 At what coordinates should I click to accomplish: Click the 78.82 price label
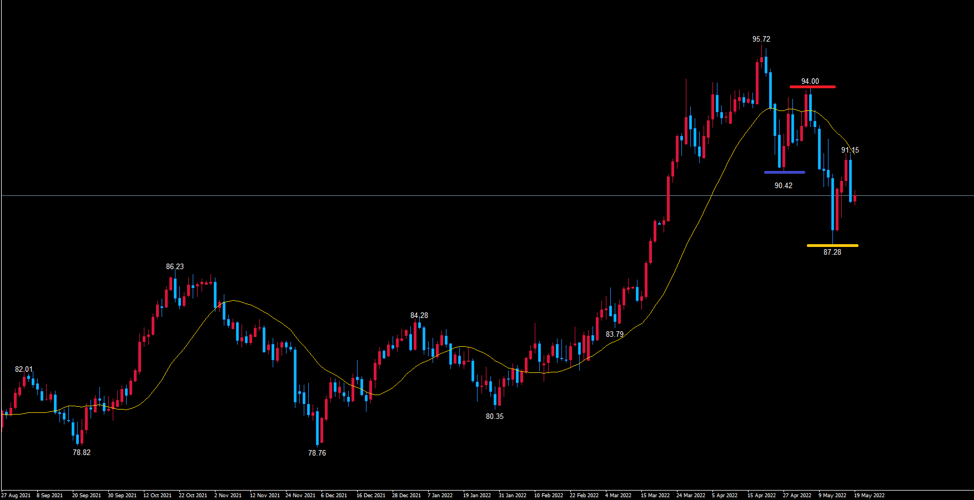pos(82,453)
